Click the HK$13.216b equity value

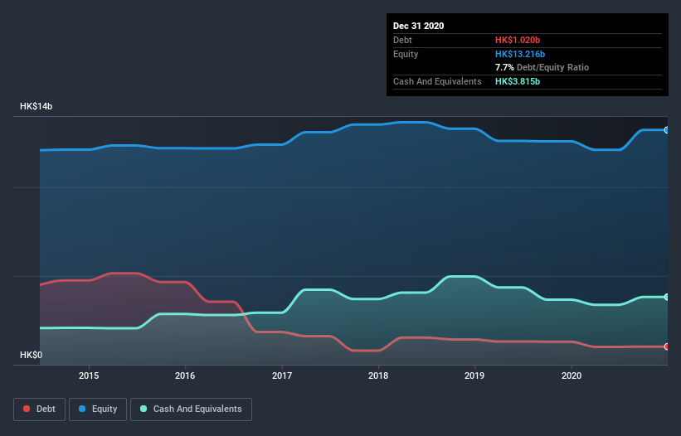coord(520,54)
